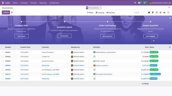Open the Reporting menu

click(43, 3)
